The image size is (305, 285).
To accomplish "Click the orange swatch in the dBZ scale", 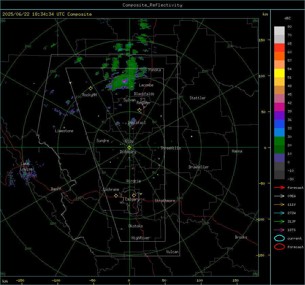I will pos(279,56).
